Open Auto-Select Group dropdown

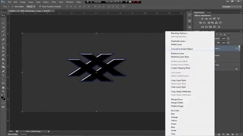click(x=31, y=7)
